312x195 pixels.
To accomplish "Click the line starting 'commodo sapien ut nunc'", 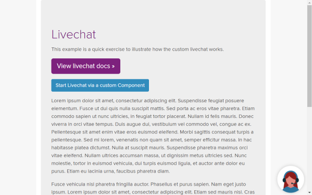I will coord(152,116).
